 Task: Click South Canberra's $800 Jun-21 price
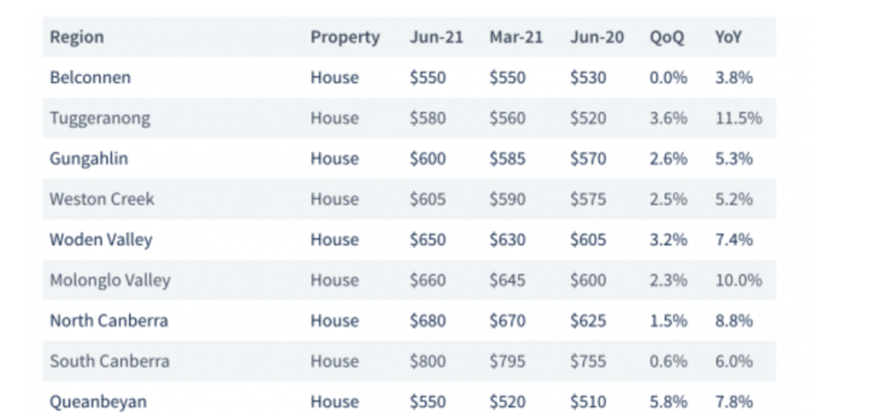(428, 361)
